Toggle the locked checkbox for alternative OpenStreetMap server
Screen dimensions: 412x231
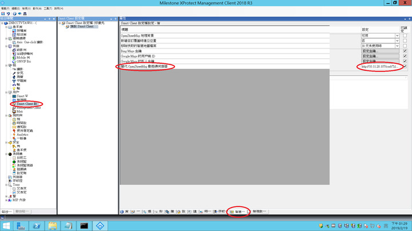tap(405, 67)
